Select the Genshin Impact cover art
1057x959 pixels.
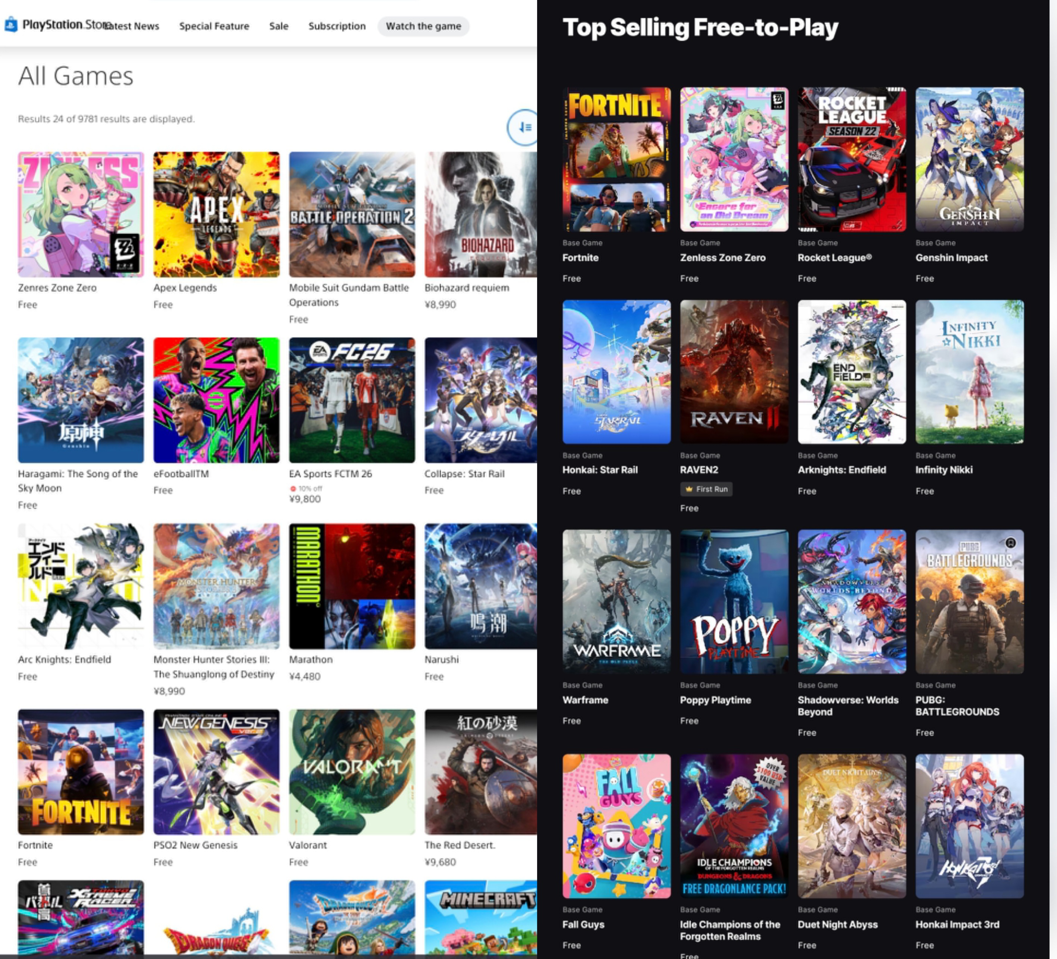tap(969, 159)
